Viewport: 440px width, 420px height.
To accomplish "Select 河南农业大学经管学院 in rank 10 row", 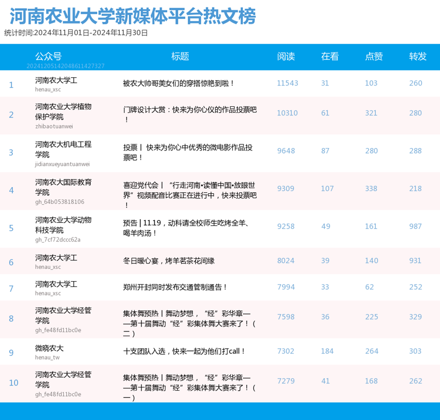I will coord(64,380).
